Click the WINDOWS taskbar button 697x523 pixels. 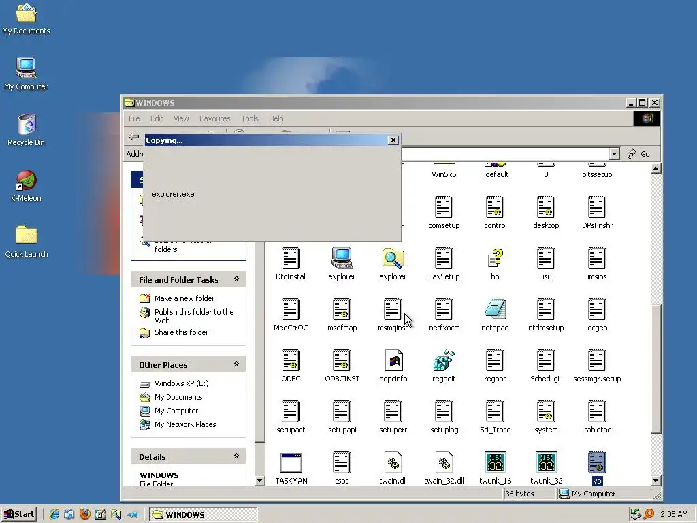tap(203, 515)
